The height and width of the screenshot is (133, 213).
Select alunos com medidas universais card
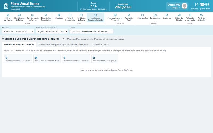click(x=18, y=59)
